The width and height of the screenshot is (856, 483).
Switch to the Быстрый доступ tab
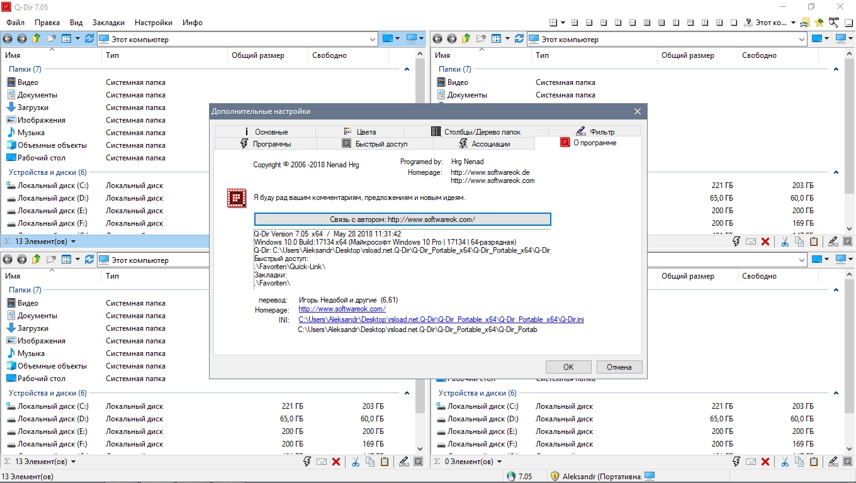[374, 144]
